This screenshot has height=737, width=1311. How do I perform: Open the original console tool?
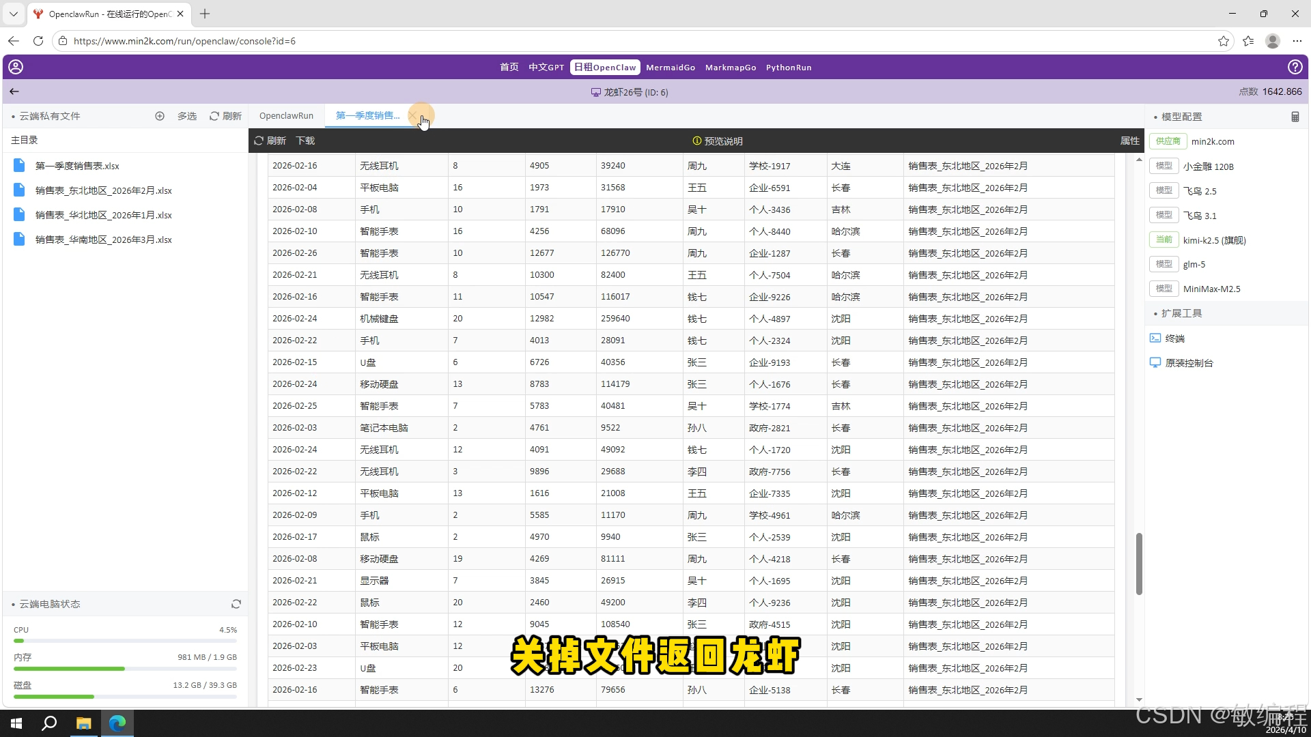coord(1188,363)
